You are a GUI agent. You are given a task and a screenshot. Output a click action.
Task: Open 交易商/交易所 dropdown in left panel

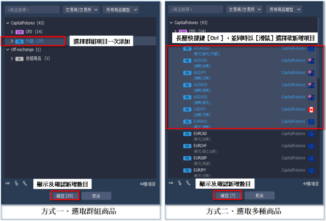[x=81, y=10]
